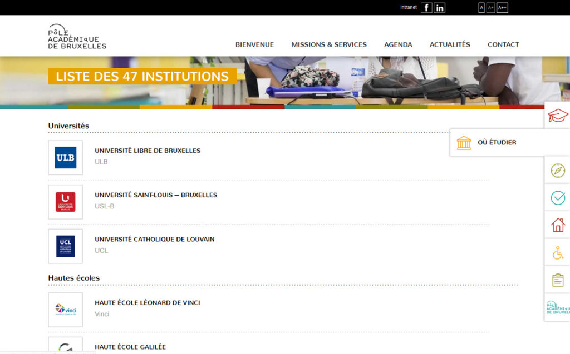Click the Université Saint-Louis logo thumbnail

pos(66,202)
